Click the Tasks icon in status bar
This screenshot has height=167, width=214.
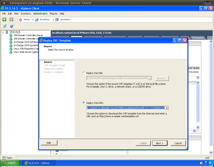pos(4,158)
